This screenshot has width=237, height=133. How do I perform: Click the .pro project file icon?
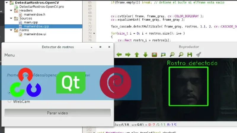pos(16,7)
